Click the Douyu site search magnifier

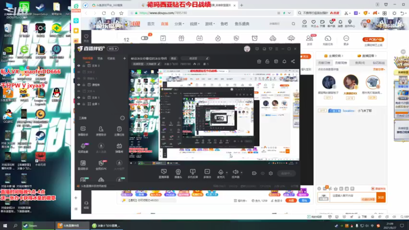pyautogui.click(x=293, y=24)
